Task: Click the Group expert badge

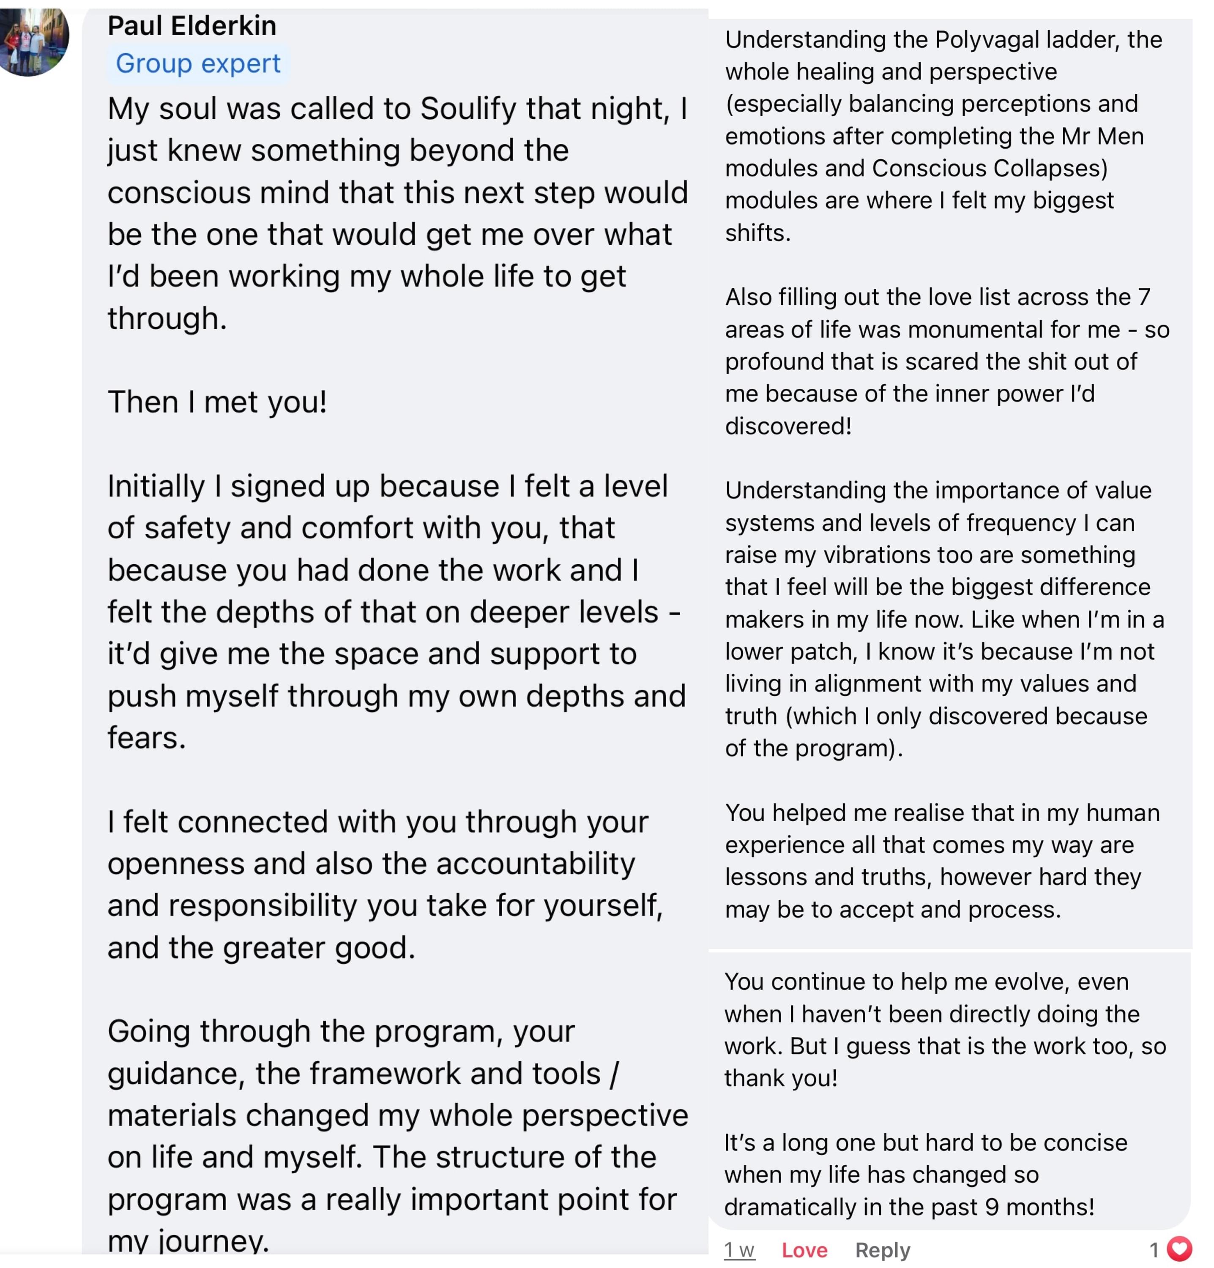Action: point(197,63)
